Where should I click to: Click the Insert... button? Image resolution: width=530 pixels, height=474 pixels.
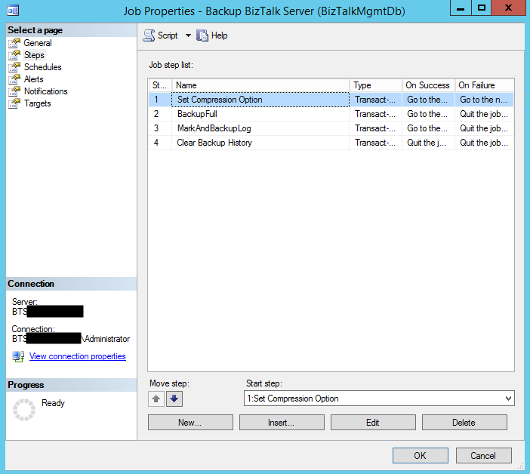click(x=281, y=423)
